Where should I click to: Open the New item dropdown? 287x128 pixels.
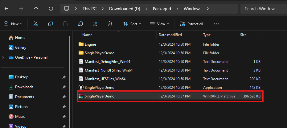[13, 24]
